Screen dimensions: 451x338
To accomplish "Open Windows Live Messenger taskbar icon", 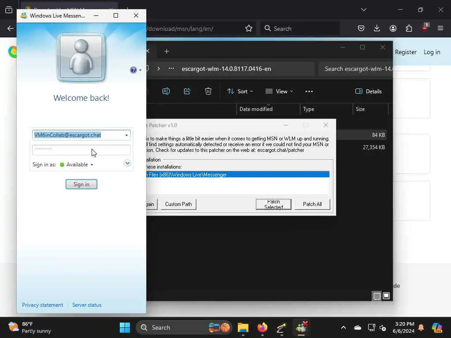I will tap(301, 327).
